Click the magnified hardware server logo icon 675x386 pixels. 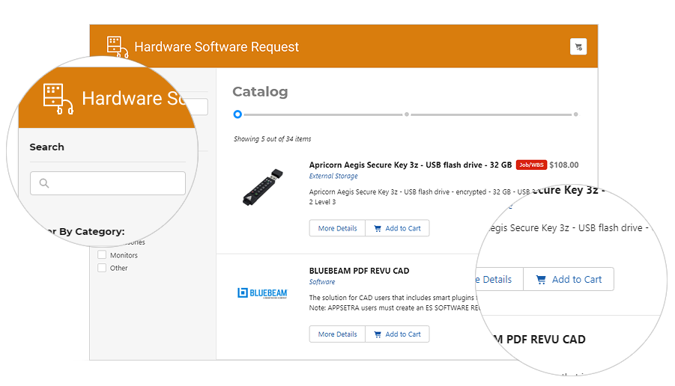[58, 99]
